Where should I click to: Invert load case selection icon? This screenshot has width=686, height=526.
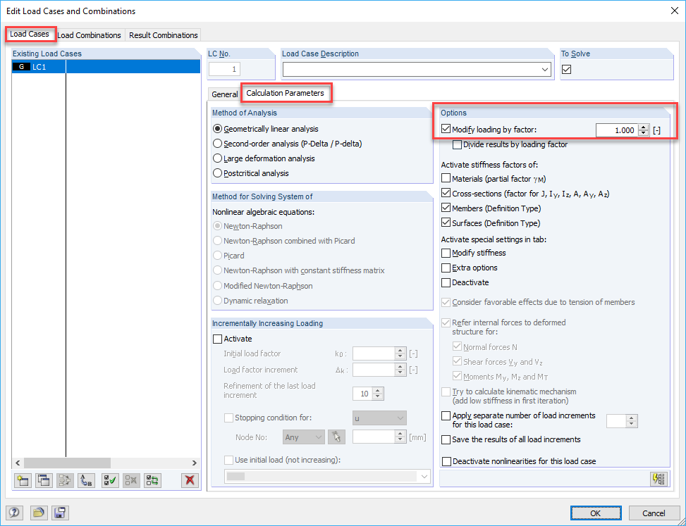[153, 480]
